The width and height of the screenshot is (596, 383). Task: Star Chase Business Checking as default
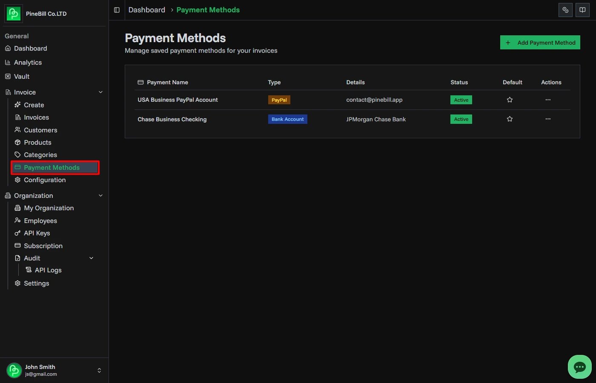point(510,119)
